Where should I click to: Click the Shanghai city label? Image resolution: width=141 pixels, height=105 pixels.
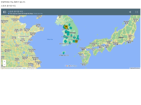pyautogui.click(x=38, y=63)
